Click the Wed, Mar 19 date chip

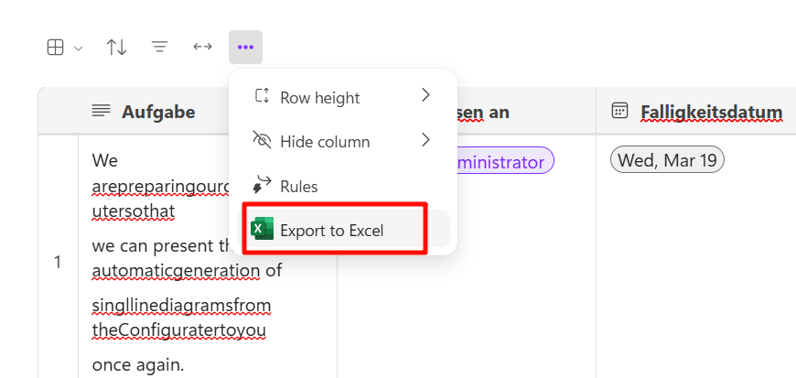(x=667, y=160)
